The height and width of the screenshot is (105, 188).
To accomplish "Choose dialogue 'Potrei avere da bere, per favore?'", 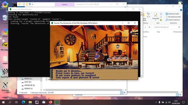I will 75,73.
